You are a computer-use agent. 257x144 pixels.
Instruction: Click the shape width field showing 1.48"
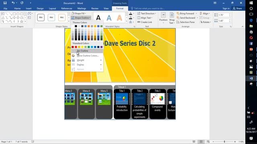click(x=223, y=21)
